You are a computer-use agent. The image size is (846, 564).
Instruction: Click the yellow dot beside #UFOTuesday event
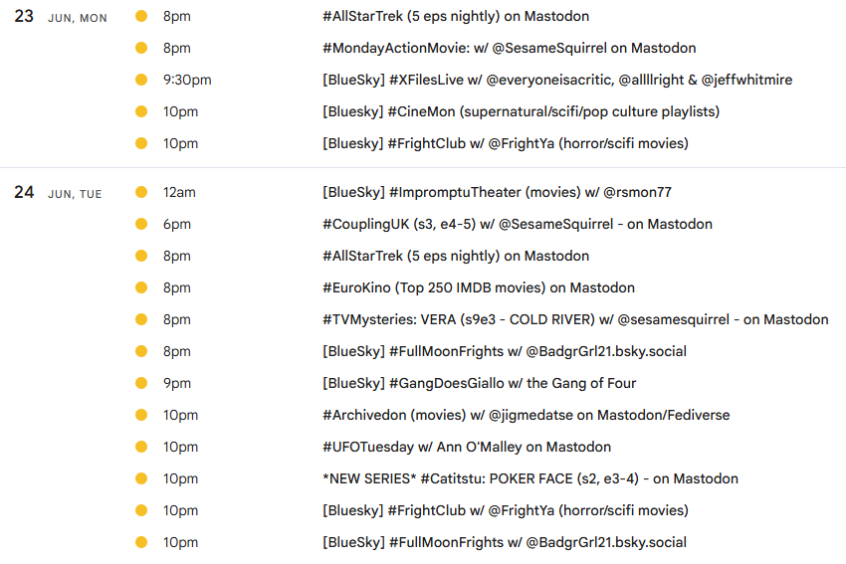141,447
